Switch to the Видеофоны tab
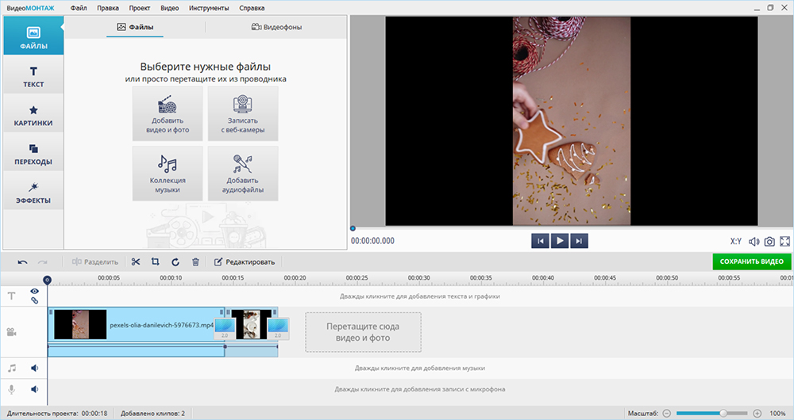Screen dimensions: 794x420 click(x=276, y=27)
